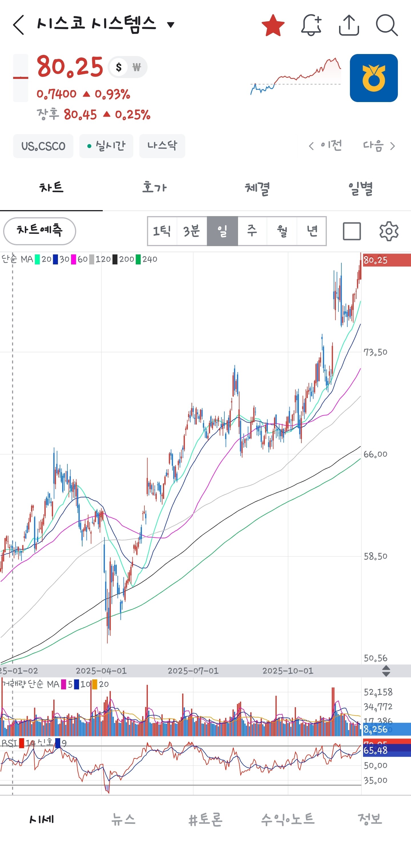
Task: Expand chart to fullscreen square icon
Action: tap(352, 231)
